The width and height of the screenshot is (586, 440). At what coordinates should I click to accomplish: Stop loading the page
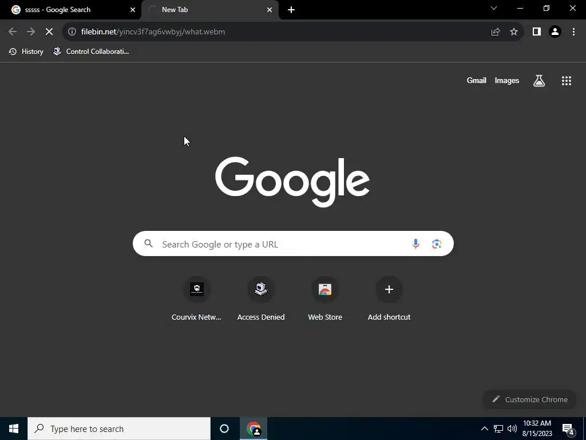(x=49, y=32)
